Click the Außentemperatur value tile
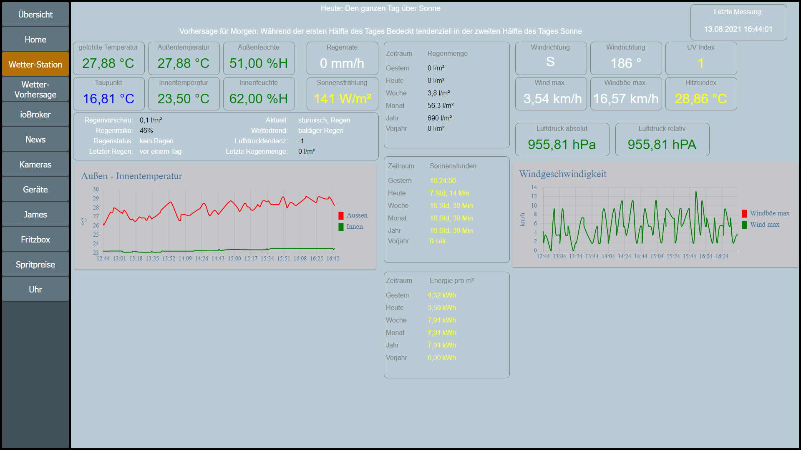This screenshot has width=801, height=450. coord(184,58)
